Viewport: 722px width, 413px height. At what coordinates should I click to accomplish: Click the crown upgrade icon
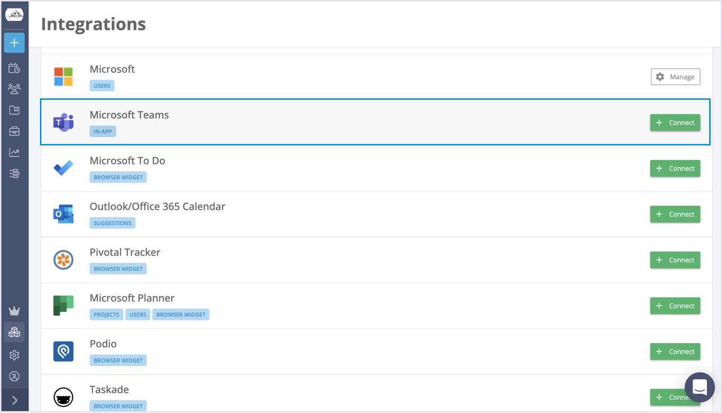tap(14, 311)
